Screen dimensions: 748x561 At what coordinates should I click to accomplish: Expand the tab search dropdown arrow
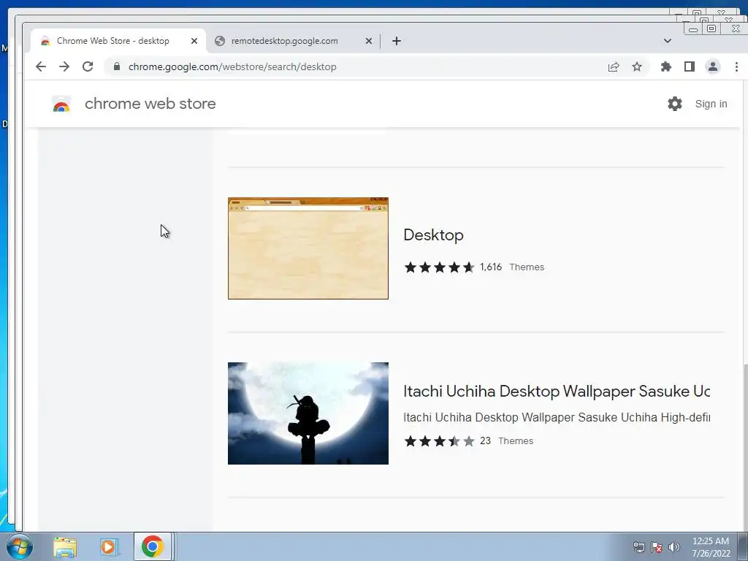(x=668, y=41)
